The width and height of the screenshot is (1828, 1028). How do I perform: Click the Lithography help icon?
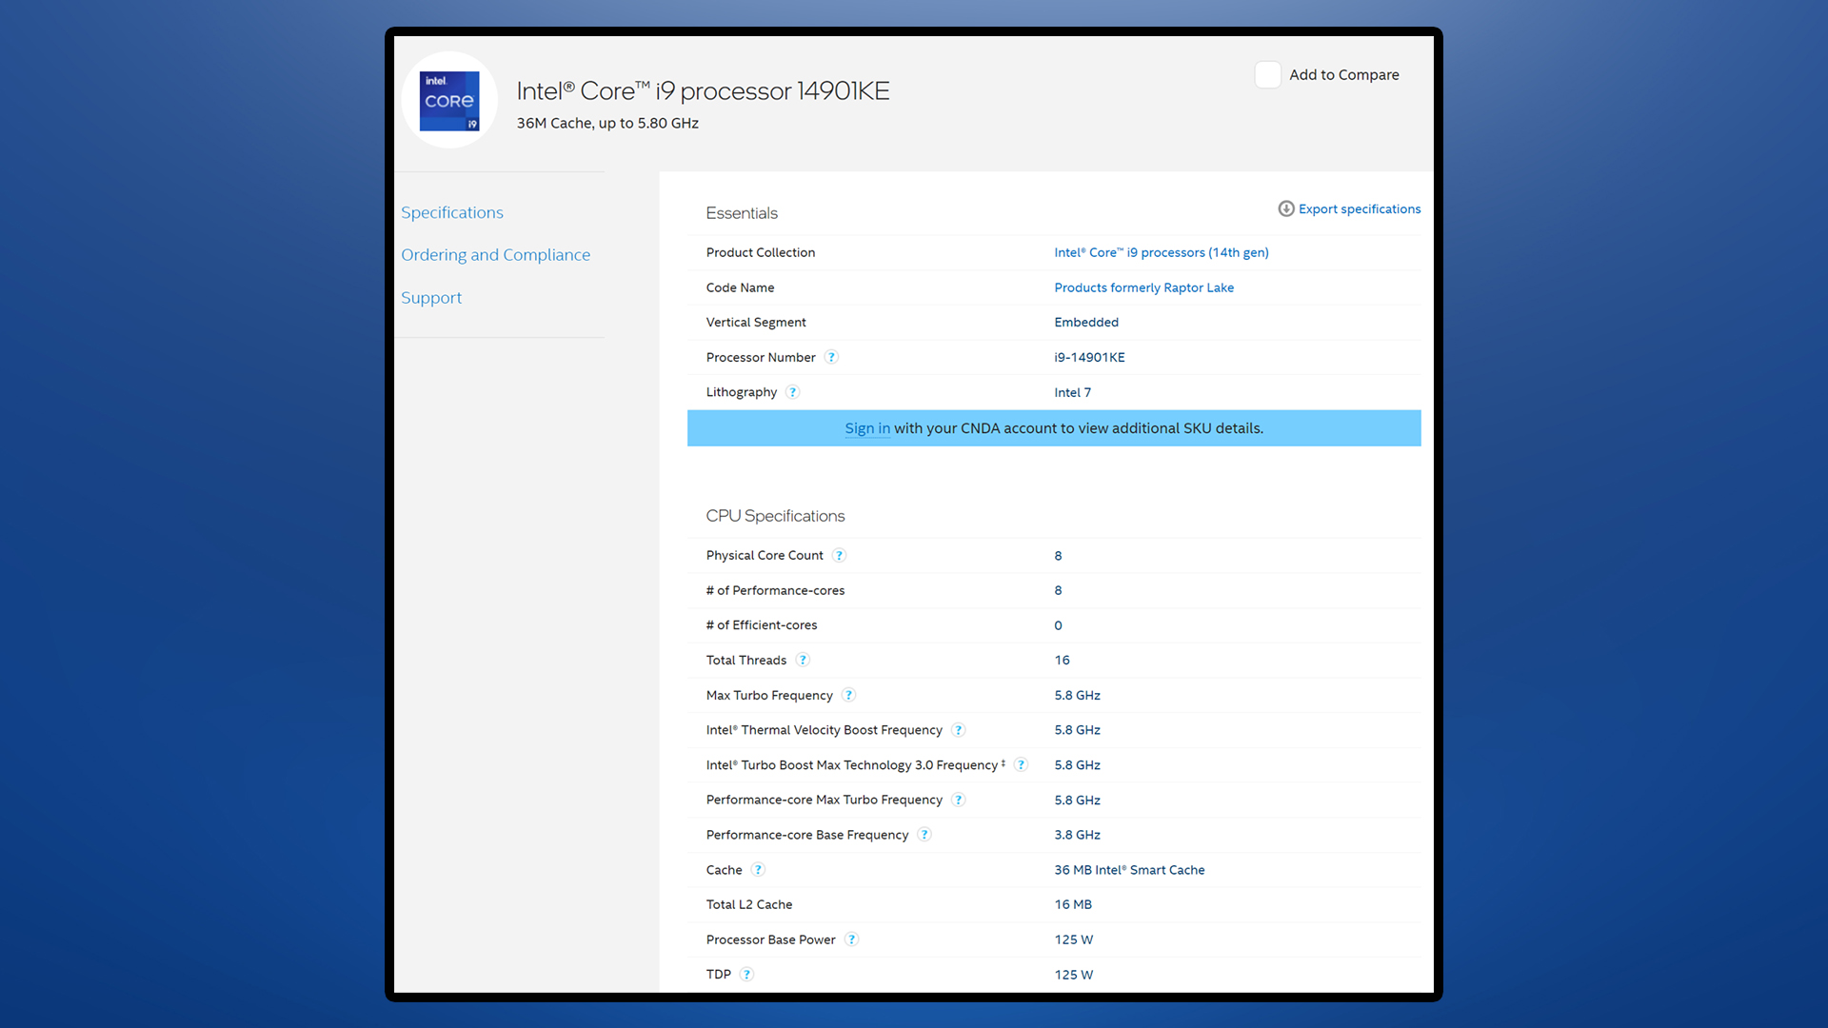tap(791, 391)
